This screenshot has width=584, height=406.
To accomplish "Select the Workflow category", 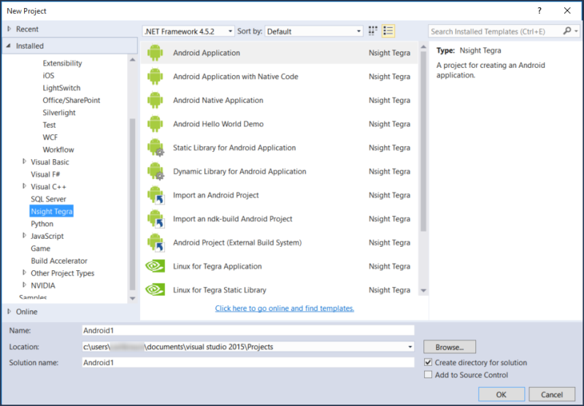I will click(x=58, y=150).
